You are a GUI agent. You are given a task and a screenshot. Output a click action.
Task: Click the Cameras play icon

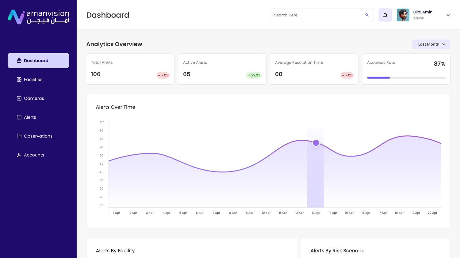tap(19, 98)
